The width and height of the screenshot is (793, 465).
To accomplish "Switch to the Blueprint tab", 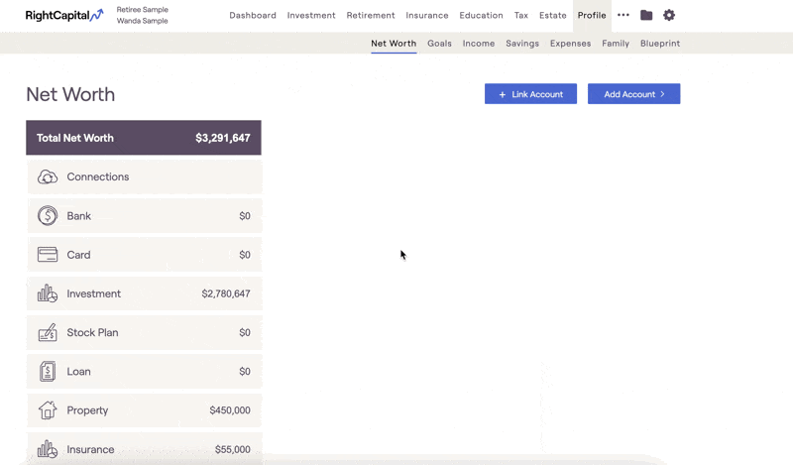I will pos(660,44).
